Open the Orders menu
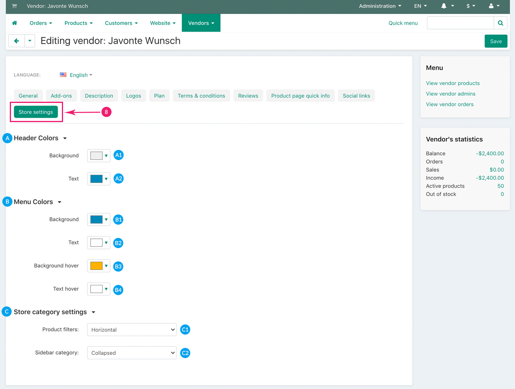The image size is (515, 389). coord(41,23)
